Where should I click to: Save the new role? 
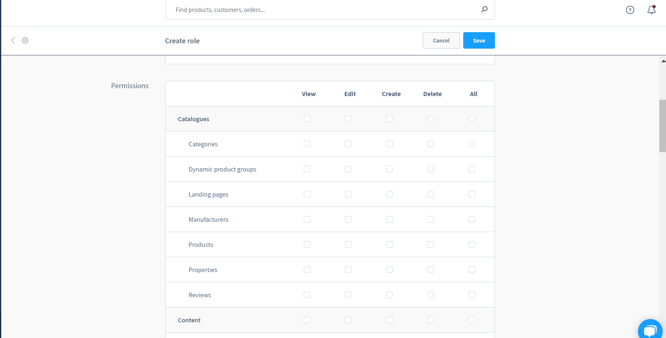point(479,40)
